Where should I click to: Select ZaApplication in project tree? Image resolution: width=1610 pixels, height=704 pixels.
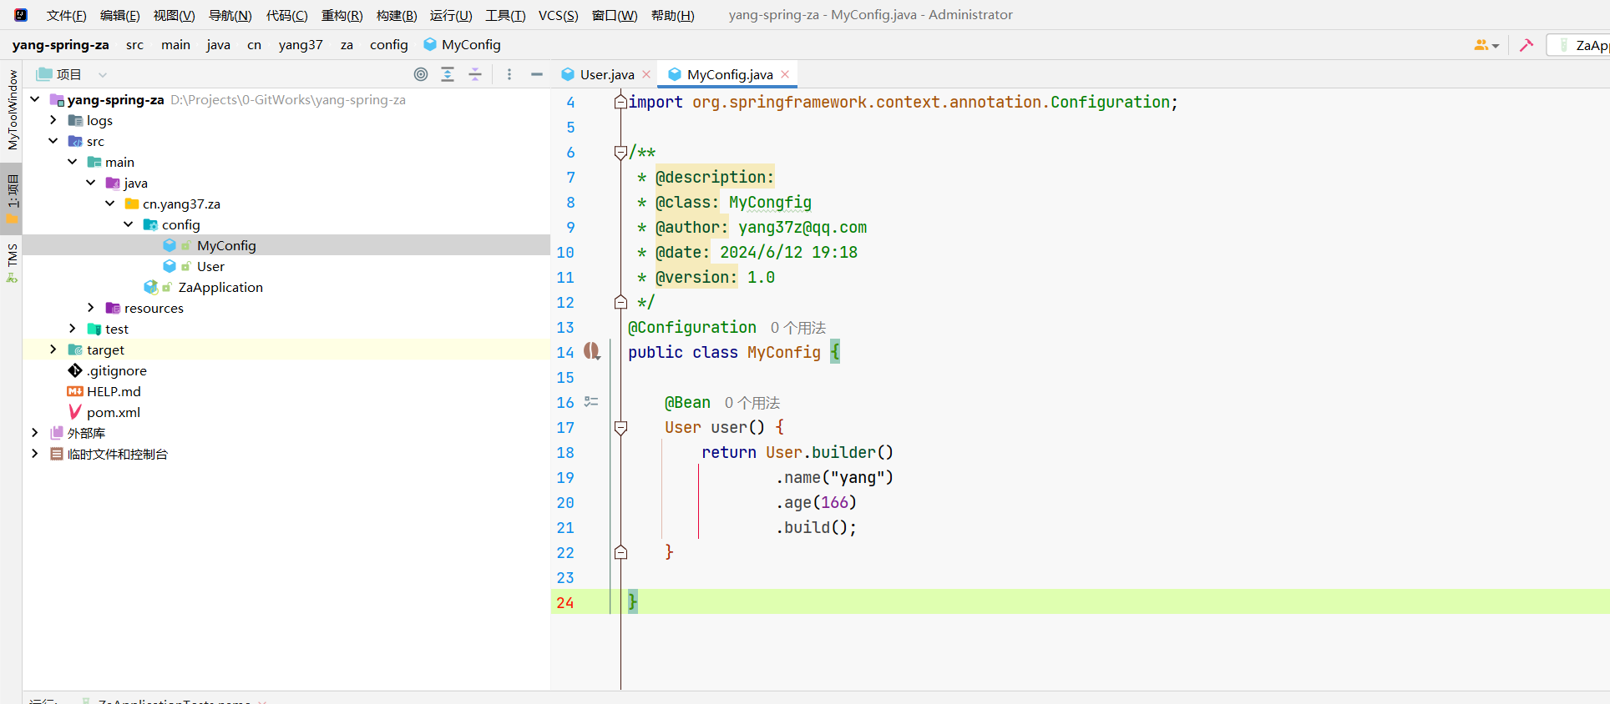coord(220,287)
